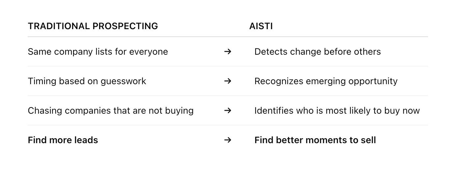Select 'Recognizes emerging opportunity' cell
This screenshot has width=457, height=171.
326,81
